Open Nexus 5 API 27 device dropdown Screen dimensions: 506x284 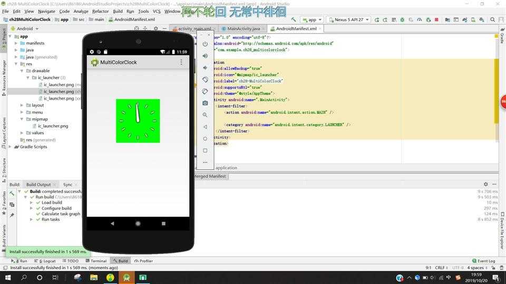click(x=348, y=19)
